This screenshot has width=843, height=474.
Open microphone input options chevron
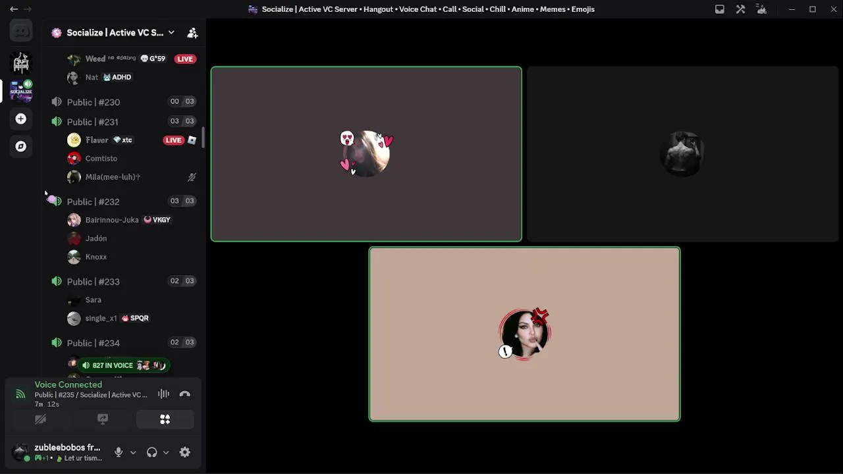click(x=133, y=453)
